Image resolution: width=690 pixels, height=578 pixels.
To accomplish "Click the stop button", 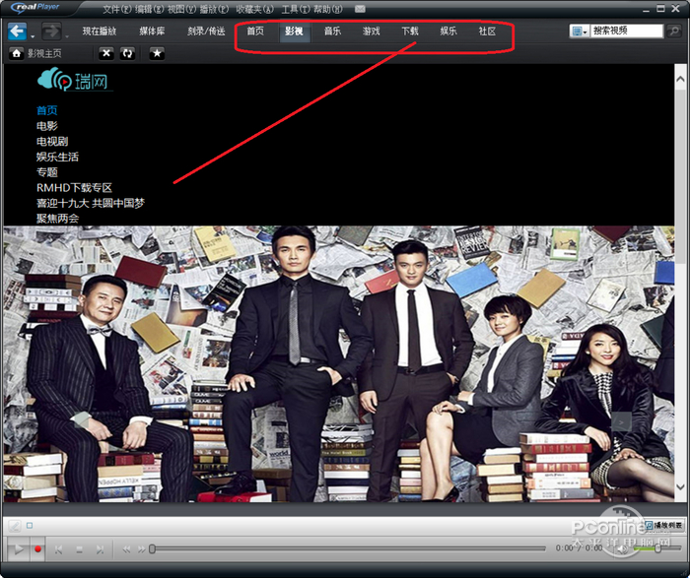I will tap(79, 549).
